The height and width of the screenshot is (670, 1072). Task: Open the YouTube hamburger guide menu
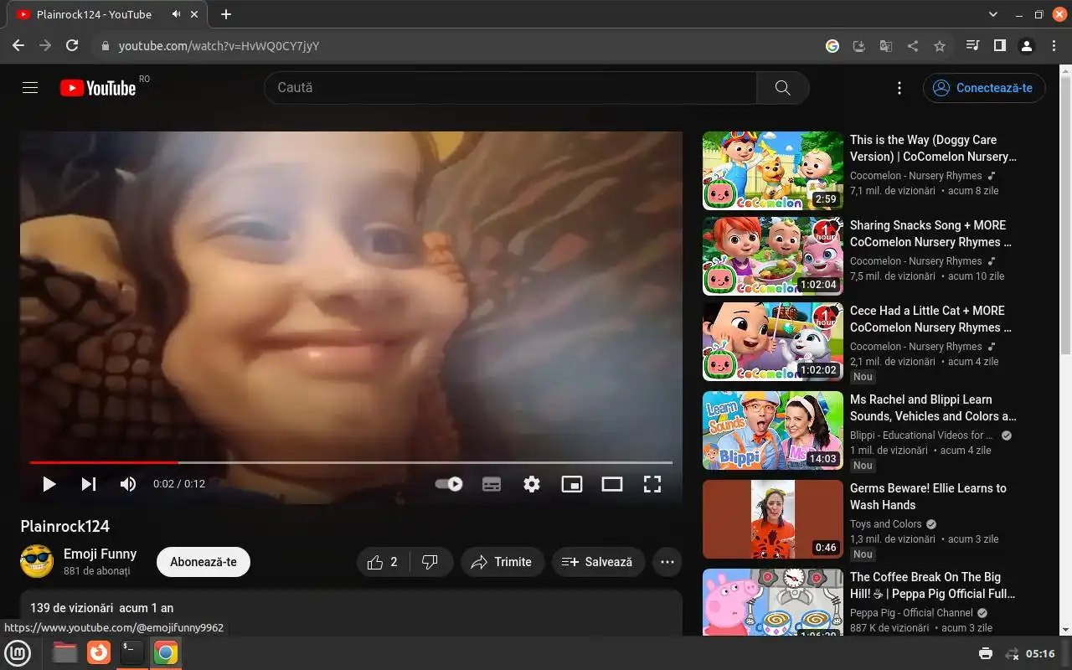(x=30, y=88)
